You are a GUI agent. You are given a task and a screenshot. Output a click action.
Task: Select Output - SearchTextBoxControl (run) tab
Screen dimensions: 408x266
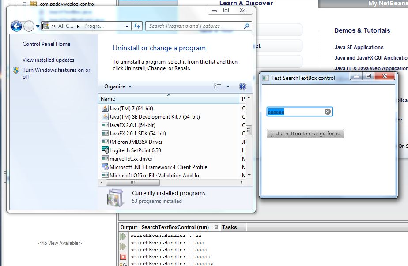(165, 227)
